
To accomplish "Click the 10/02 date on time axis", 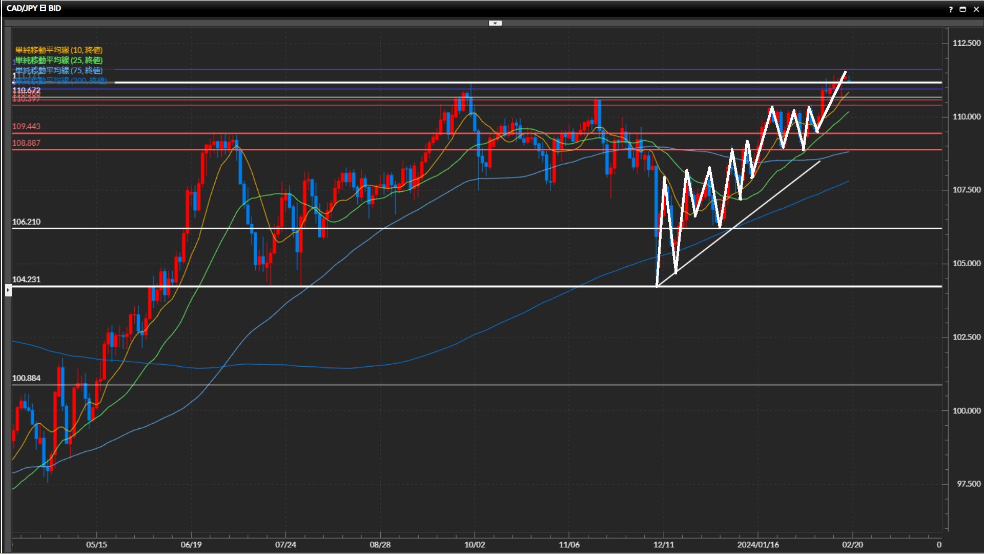I will click(475, 544).
